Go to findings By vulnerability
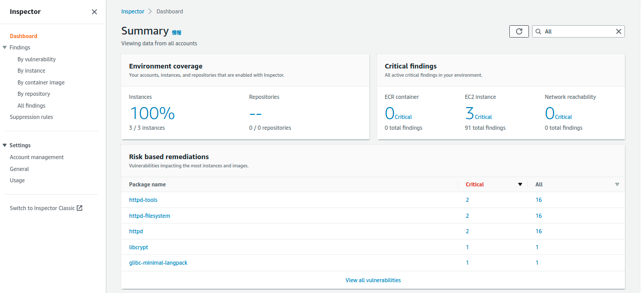Screen dimensions: 643x293 [36, 59]
